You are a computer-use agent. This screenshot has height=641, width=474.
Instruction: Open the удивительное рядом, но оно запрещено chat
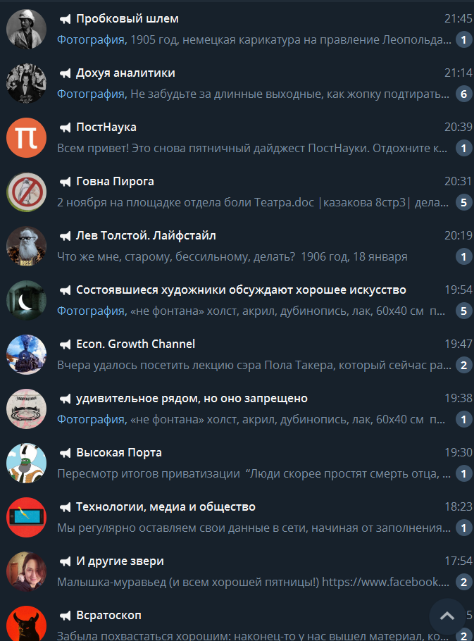click(237, 409)
